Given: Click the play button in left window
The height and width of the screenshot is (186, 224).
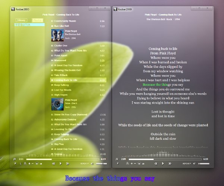Looking at the screenshot, I should pyautogui.click(x=60, y=164).
